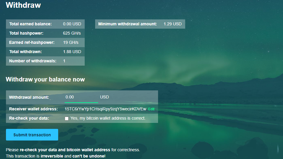
Task: Click the Total withdrawn row
Action: click(45, 52)
